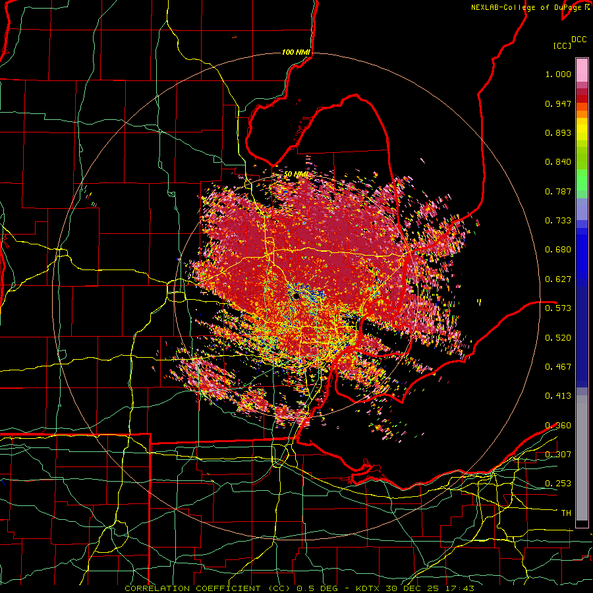Viewport: 593px width, 593px height.
Task: Click the 100 NMI range ring label
Action: click(296, 52)
